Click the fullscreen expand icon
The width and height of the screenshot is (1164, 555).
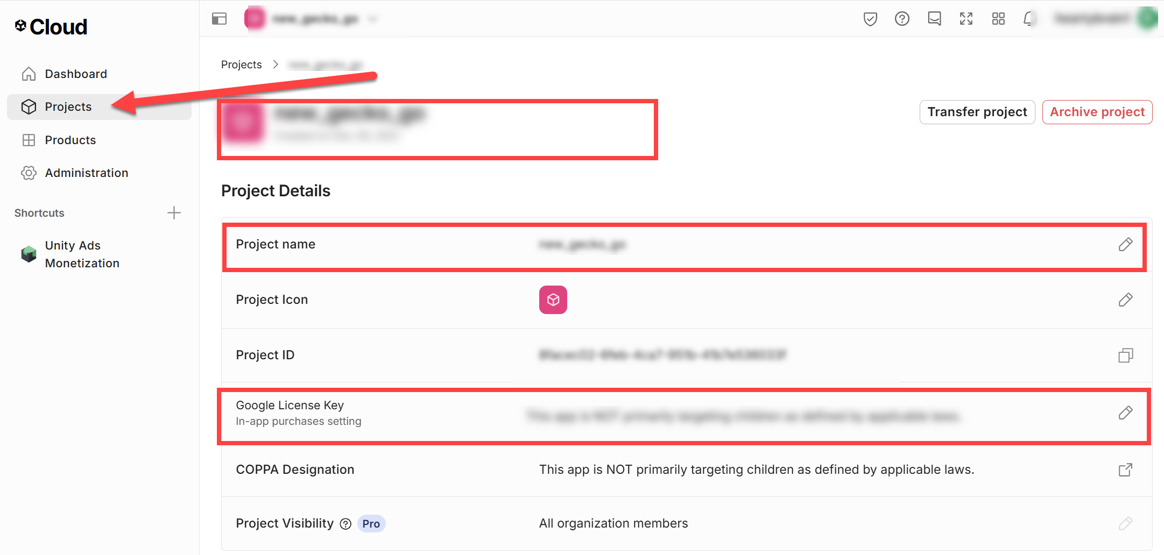click(x=966, y=19)
